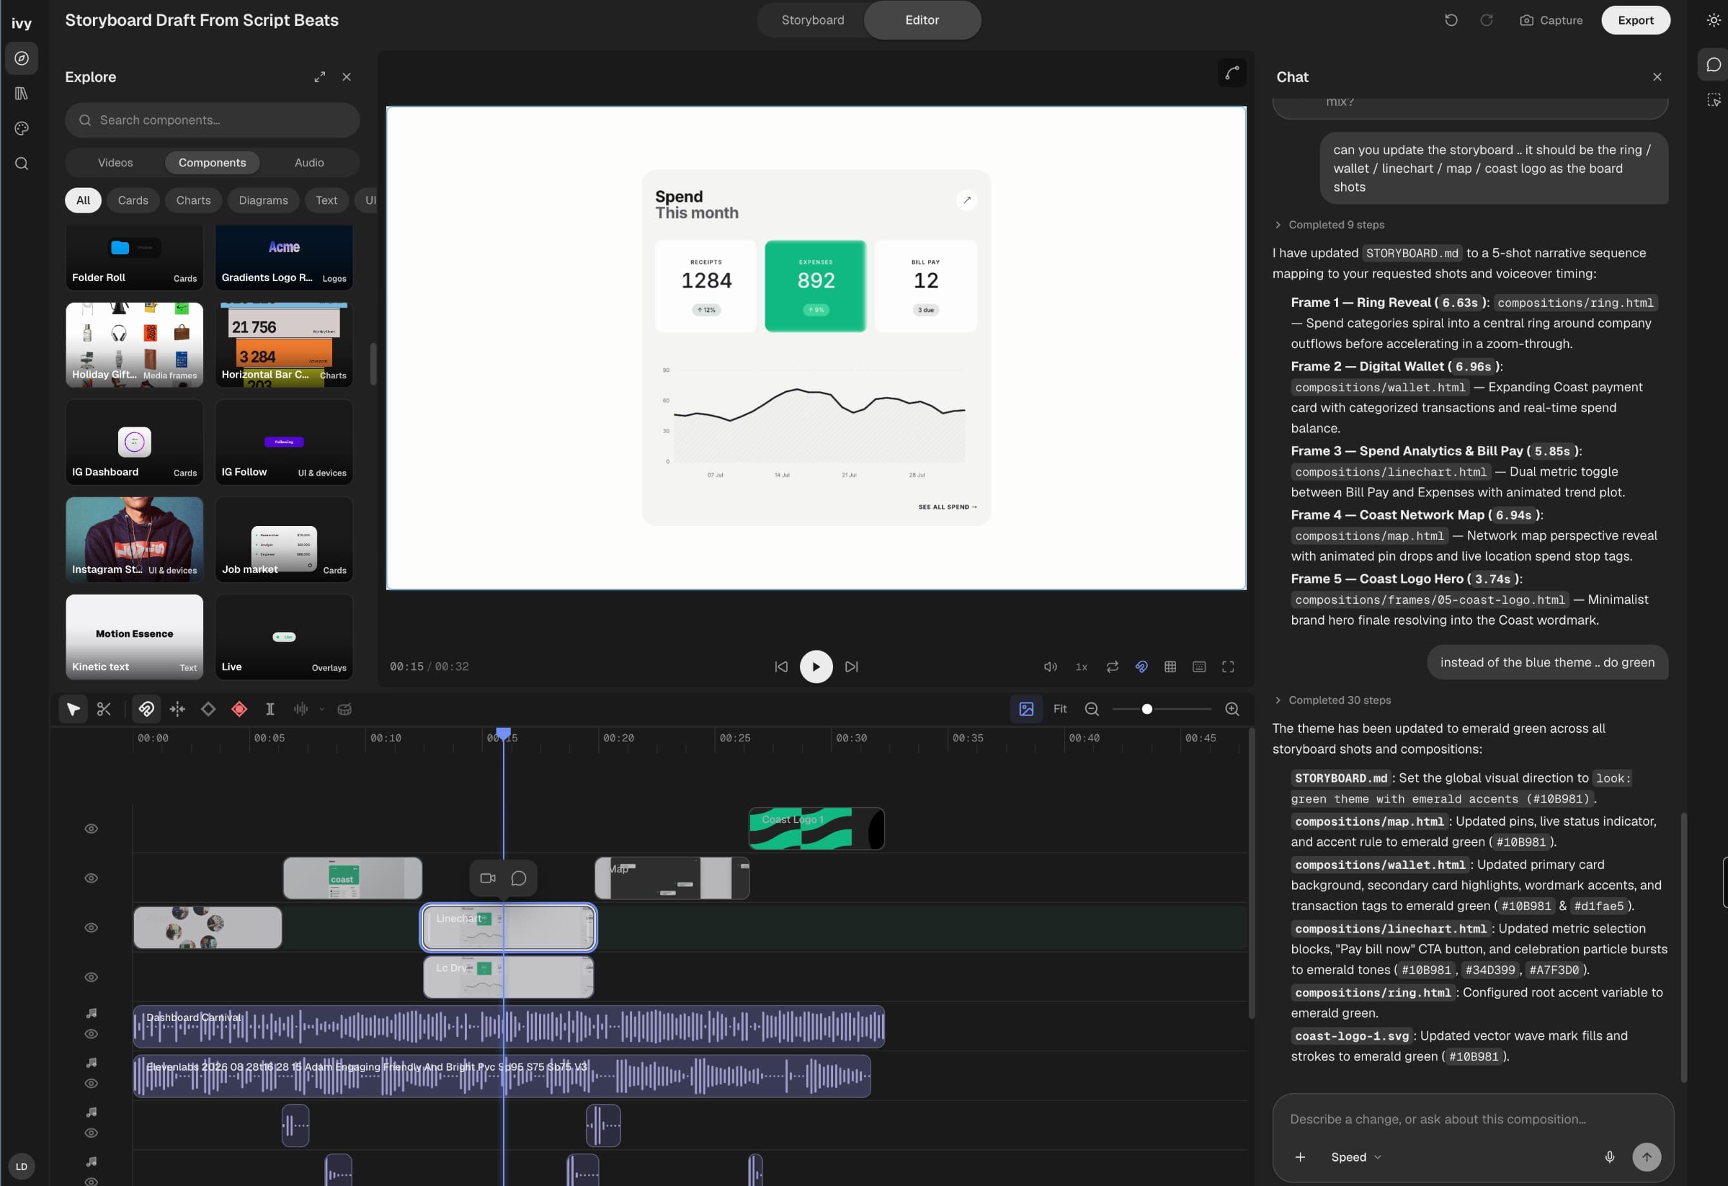This screenshot has width=1728, height=1186.
Task: Open the palette theme sidebar icon
Action: (21, 128)
